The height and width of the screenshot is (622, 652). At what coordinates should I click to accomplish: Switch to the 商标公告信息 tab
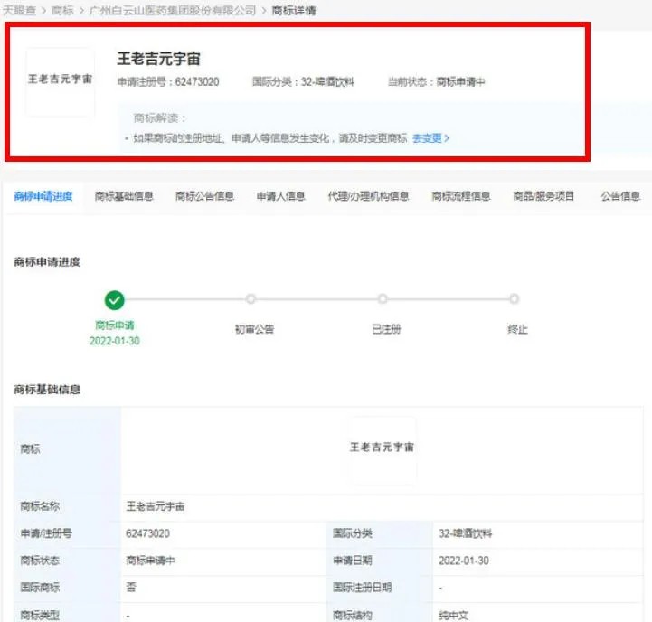pyautogui.click(x=204, y=196)
